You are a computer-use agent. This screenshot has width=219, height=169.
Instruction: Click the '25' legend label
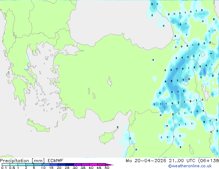tap(67, 168)
